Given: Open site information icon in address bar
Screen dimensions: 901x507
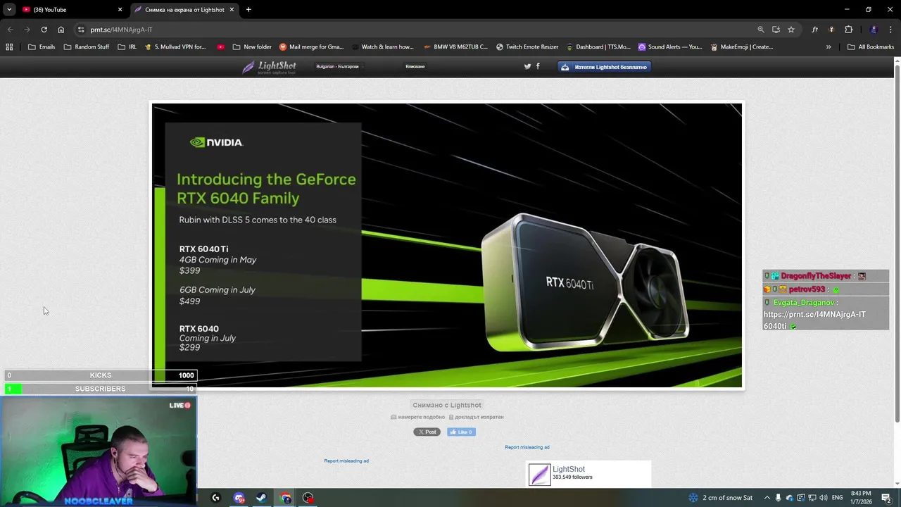Looking at the screenshot, I should click(x=81, y=30).
